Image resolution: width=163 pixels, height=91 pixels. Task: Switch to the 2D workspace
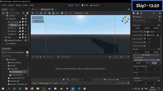click(71, 5)
